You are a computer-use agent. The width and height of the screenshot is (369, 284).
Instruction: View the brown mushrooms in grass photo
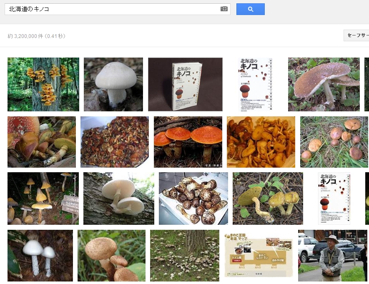(x=334, y=142)
